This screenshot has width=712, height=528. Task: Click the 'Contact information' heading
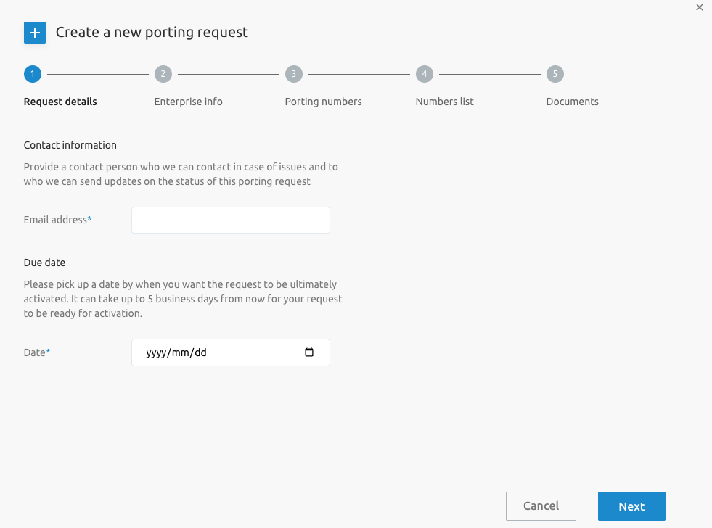pos(70,145)
